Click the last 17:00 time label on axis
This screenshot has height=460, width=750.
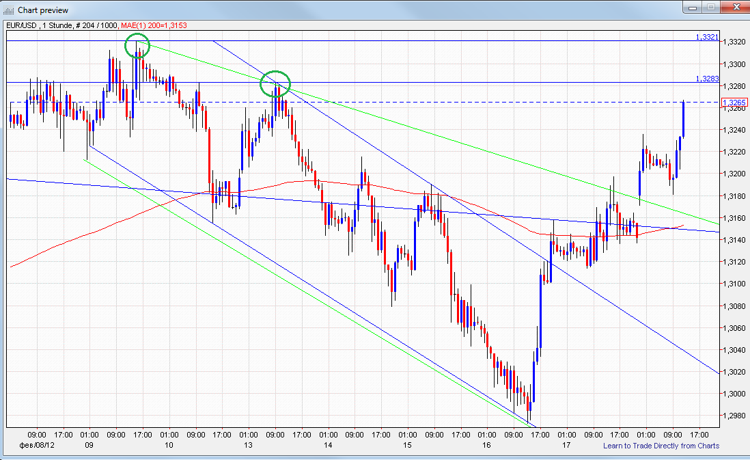tap(698, 434)
